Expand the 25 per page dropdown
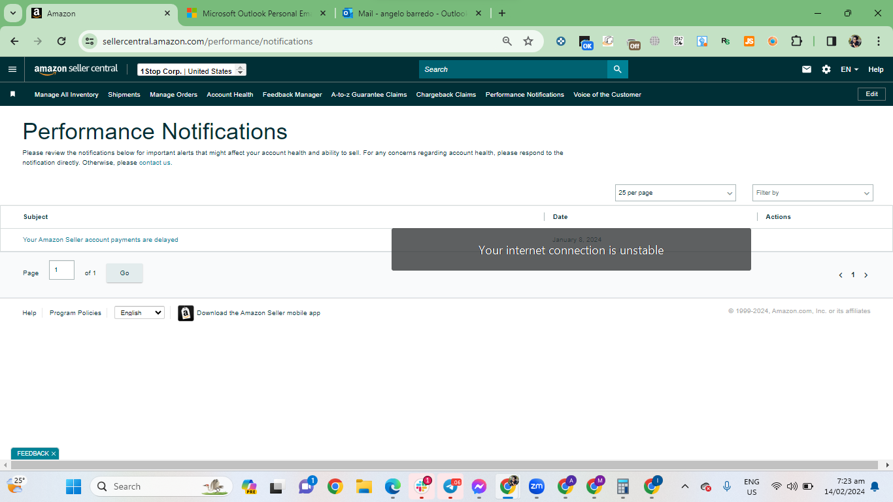This screenshot has width=893, height=502. [675, 193]
